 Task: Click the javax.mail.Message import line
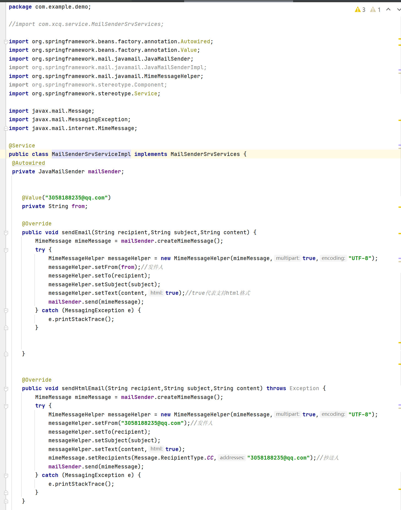51,111
